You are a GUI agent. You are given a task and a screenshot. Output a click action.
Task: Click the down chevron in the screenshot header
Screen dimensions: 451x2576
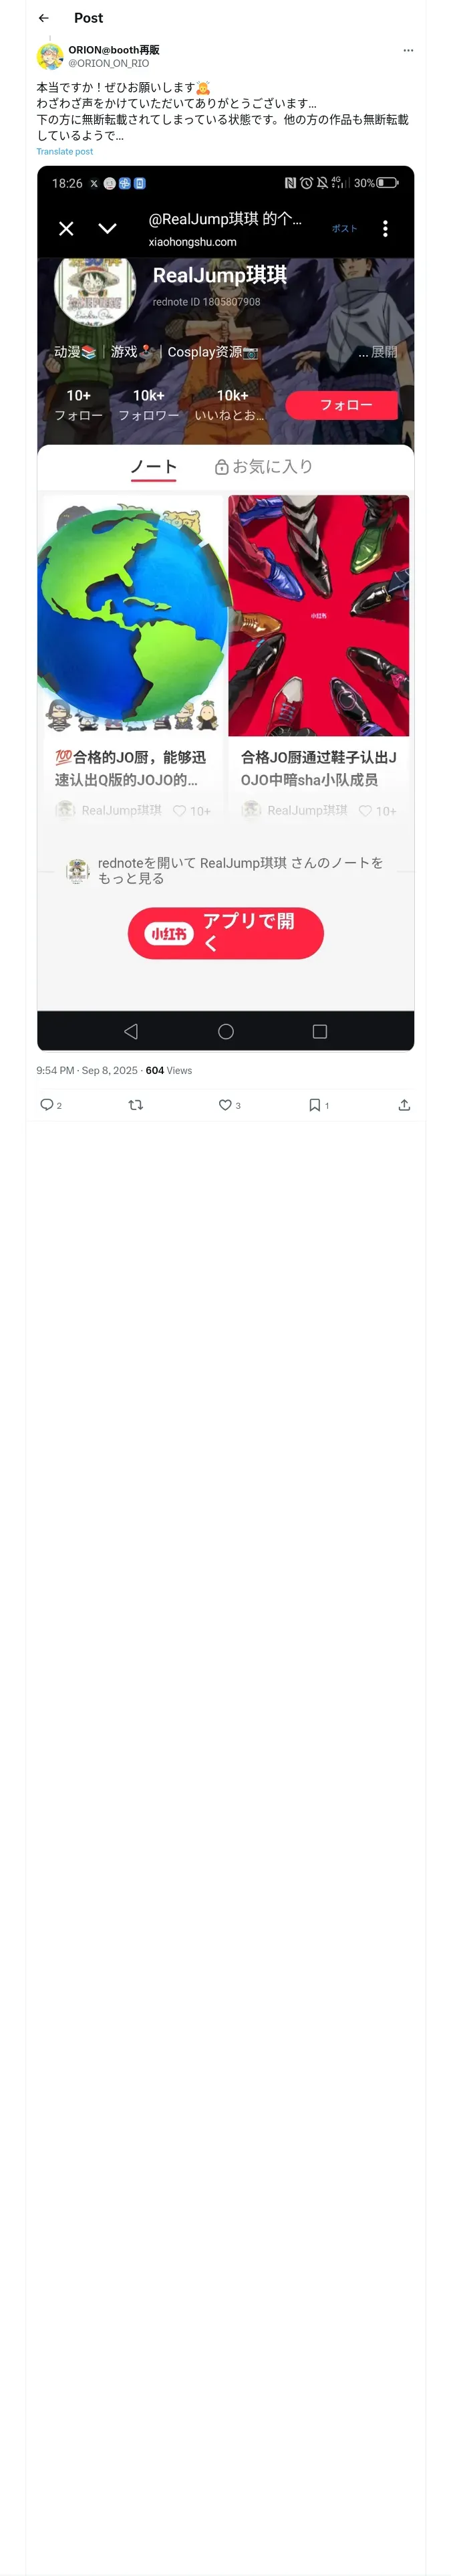pyautogui.click(x=107, y=229)
